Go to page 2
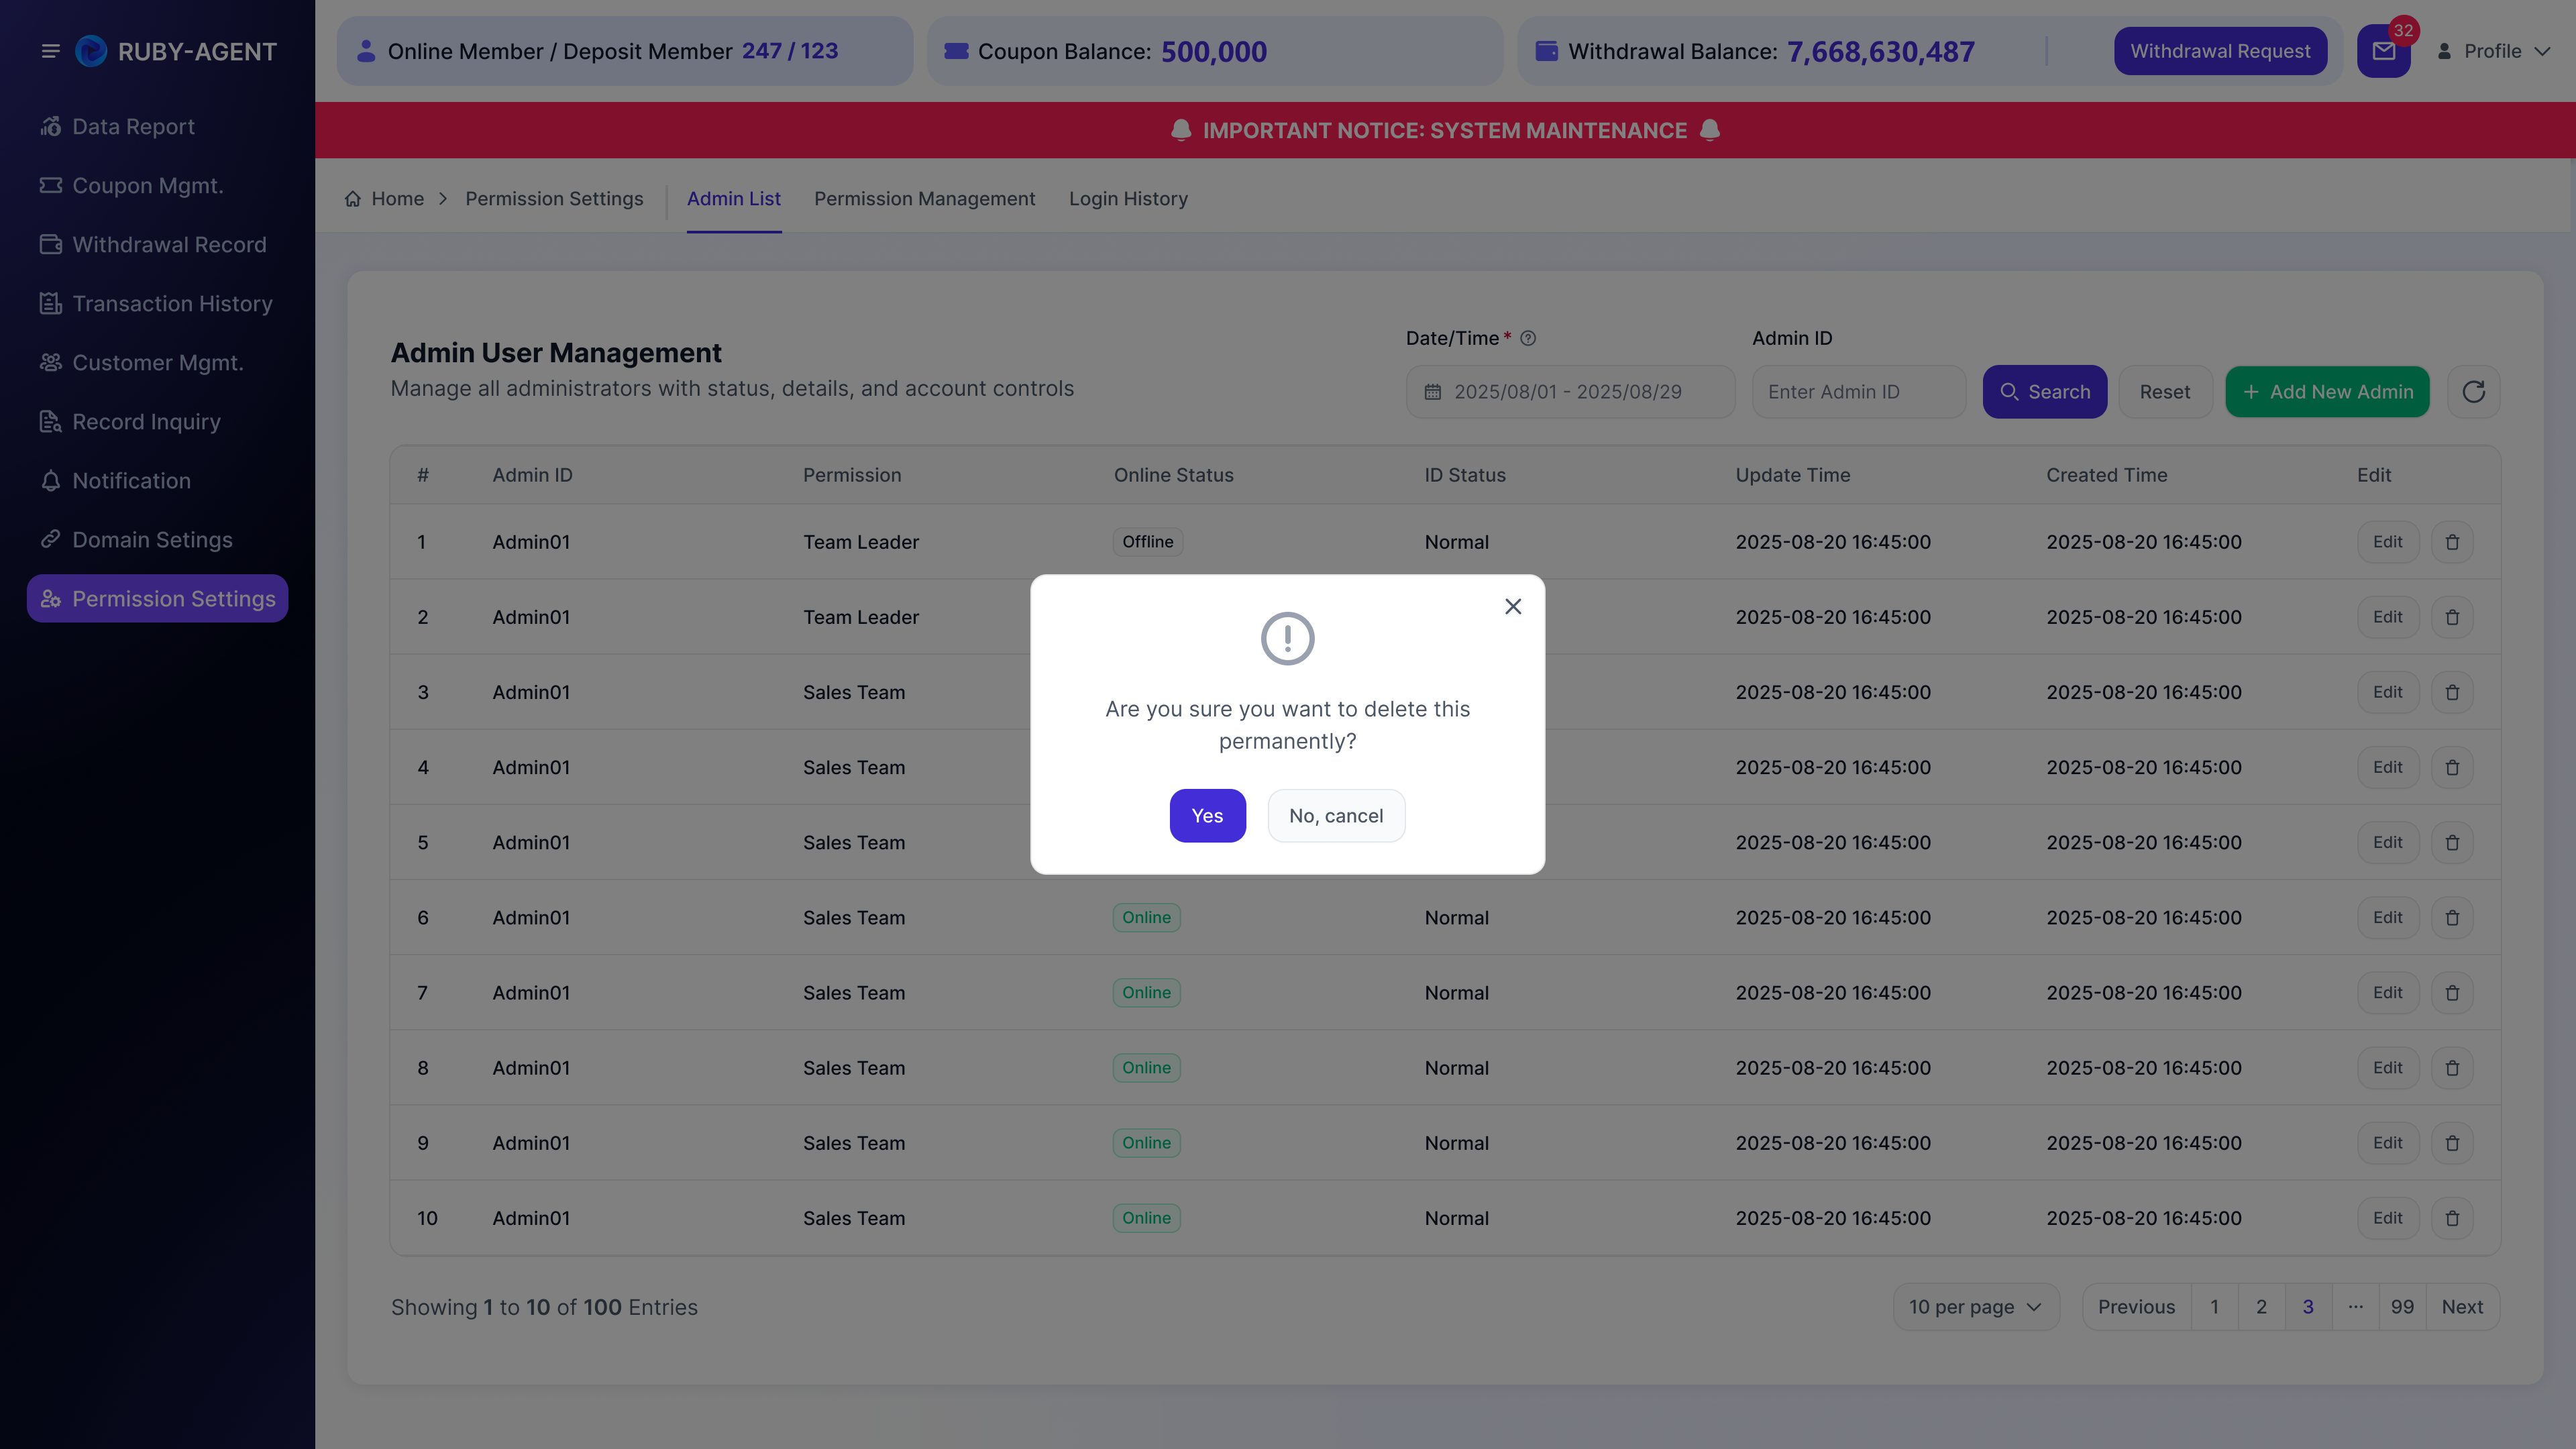Image resolution: width=2576 pixels, height=1449 pixels. point(2261,1307)
